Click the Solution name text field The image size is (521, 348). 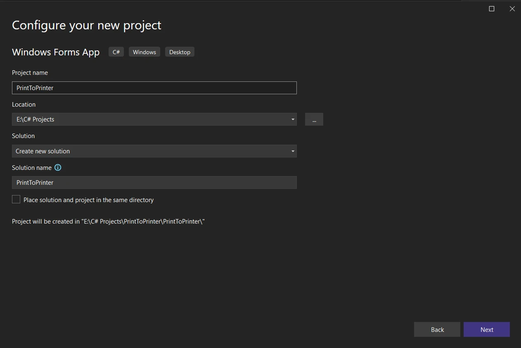tap(154, 183)
